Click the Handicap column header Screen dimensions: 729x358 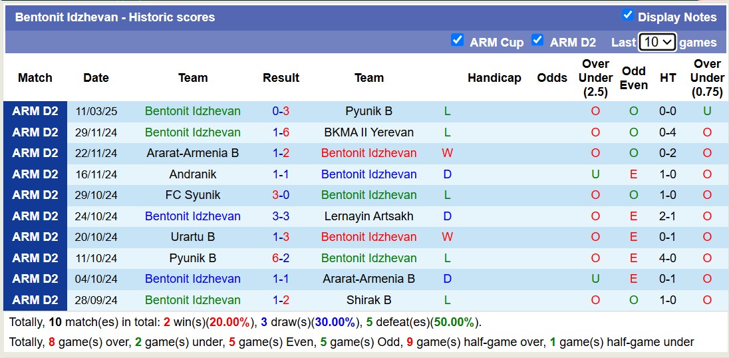[x=494, y=78]
